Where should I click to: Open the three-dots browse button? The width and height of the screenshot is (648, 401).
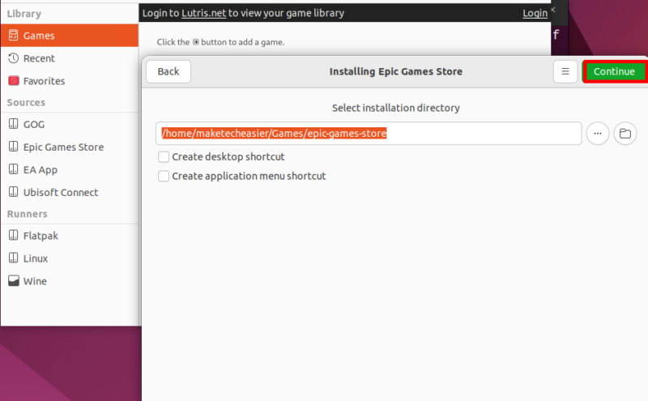pos(598,133)
